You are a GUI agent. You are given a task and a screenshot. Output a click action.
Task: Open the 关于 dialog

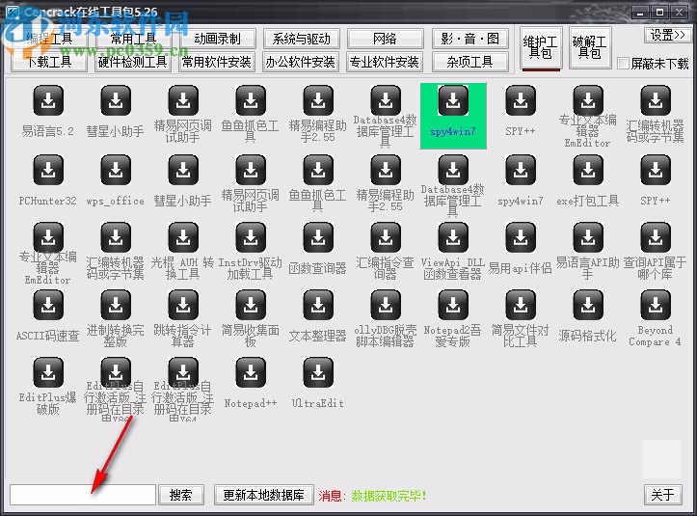(x=662, y=495)
